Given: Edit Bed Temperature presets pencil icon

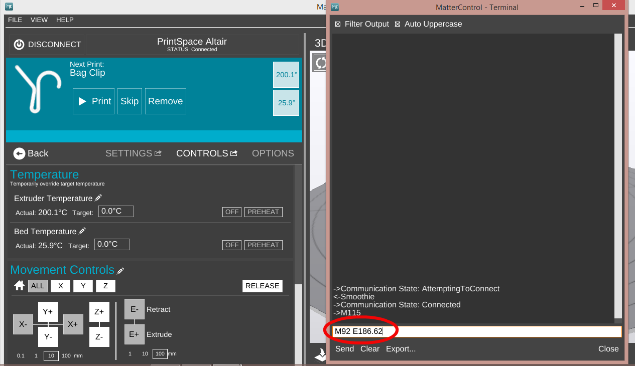Looking at the screenshot, I should pos(82,231).
